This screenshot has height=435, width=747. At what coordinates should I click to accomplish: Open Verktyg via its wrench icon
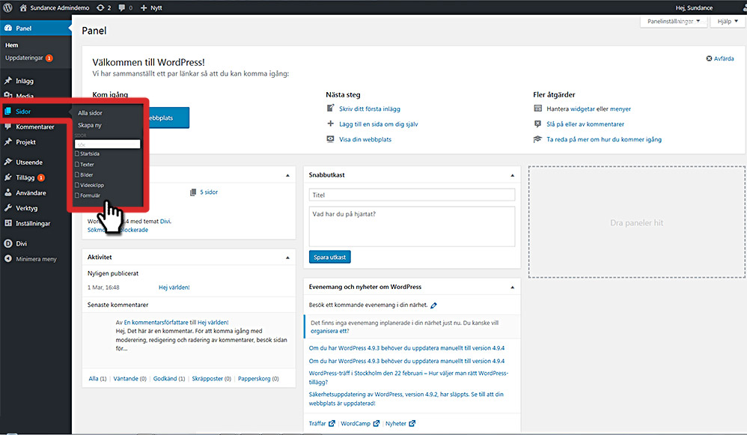click(x=8, y=207)
